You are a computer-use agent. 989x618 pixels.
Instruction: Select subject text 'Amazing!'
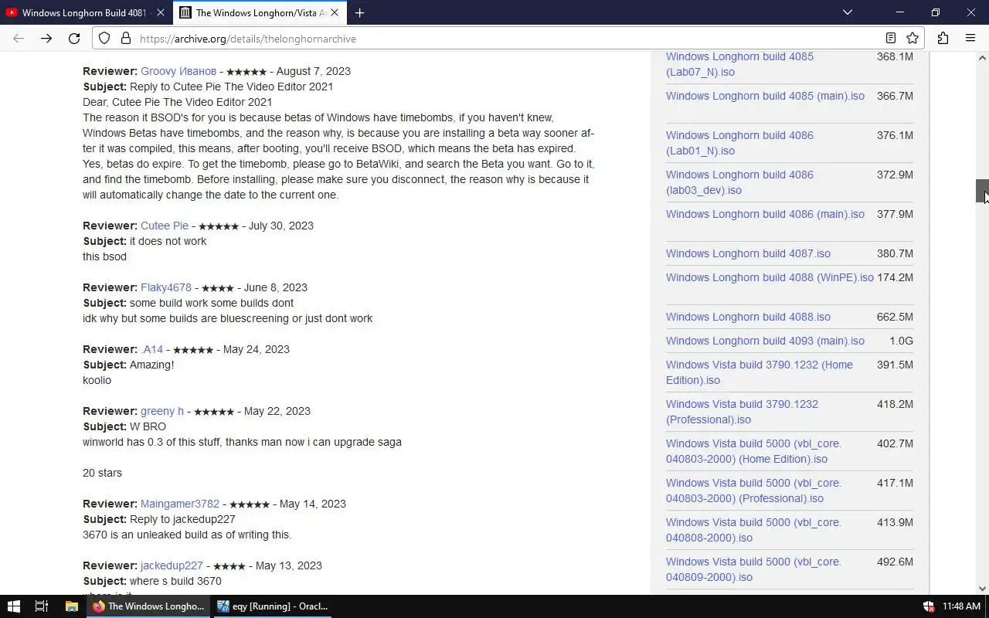pos(152,365)
